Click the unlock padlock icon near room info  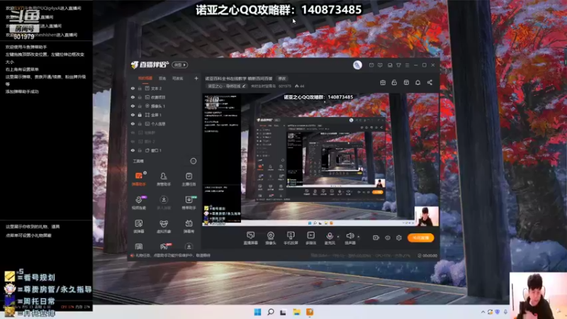(394, 82)
